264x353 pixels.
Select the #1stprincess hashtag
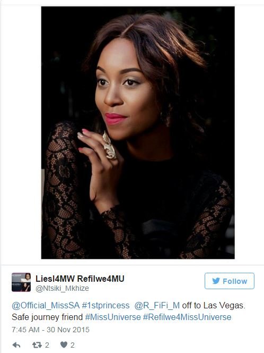click(105, 306)
